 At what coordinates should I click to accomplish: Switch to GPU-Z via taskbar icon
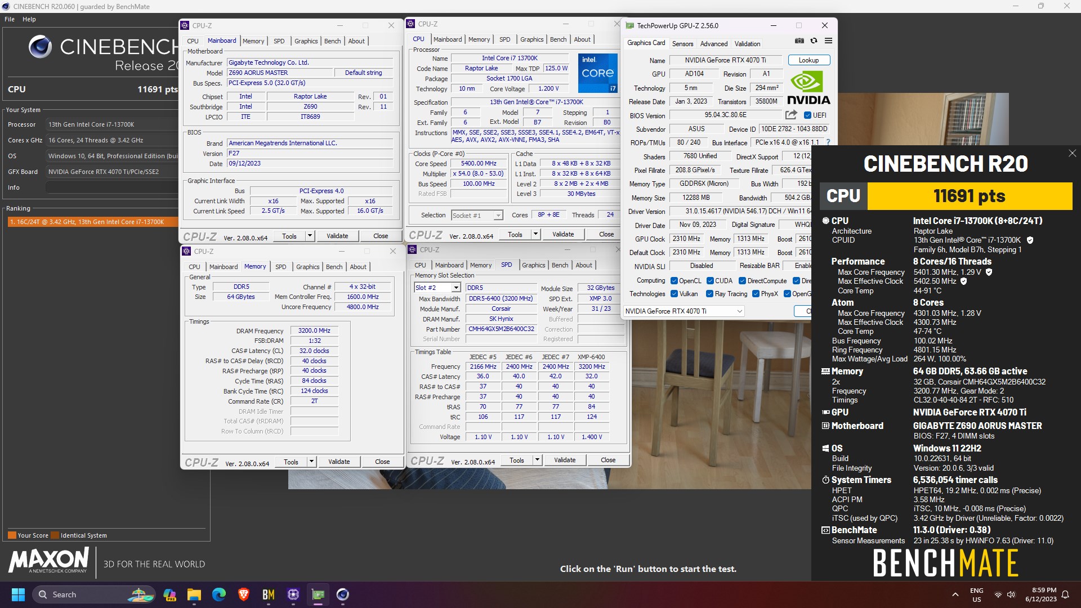coord(318,594)
